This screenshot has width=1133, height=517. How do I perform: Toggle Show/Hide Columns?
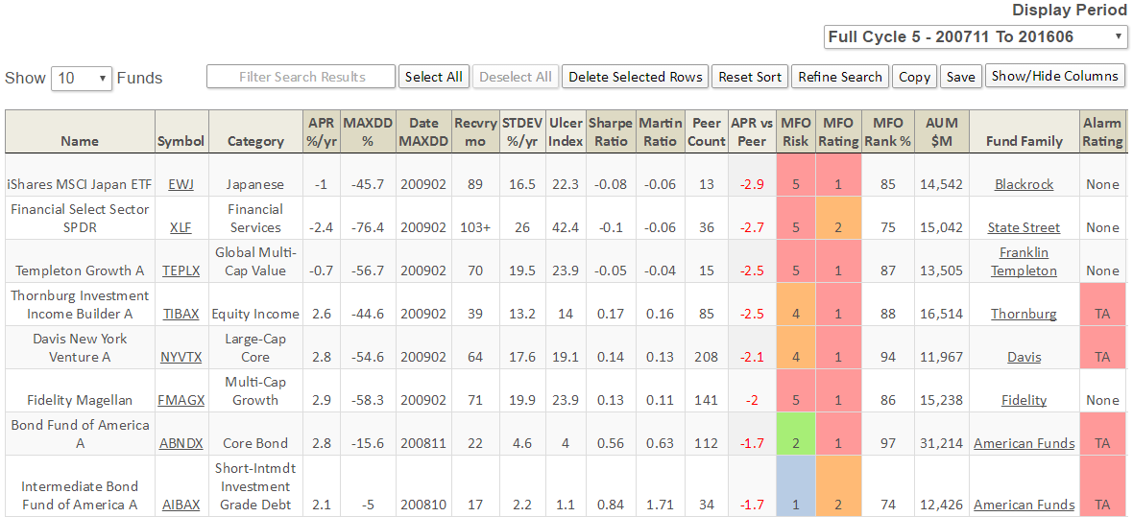(x=1054, y=76)
